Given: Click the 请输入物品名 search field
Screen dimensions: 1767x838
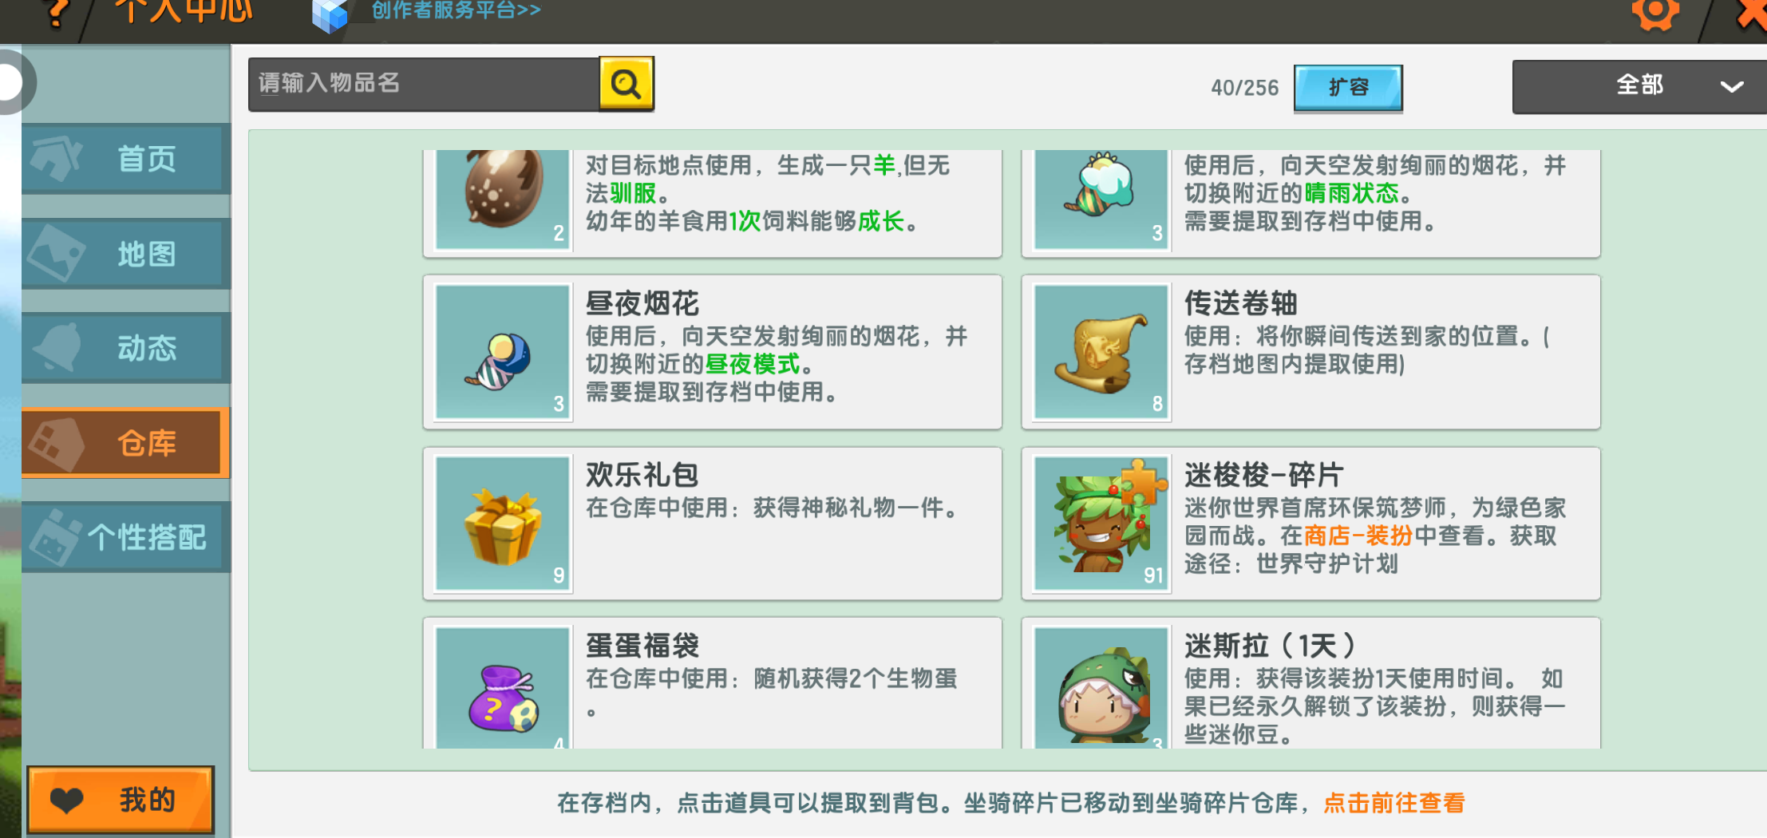Looking at the screenshot, I should pos(424,84).
